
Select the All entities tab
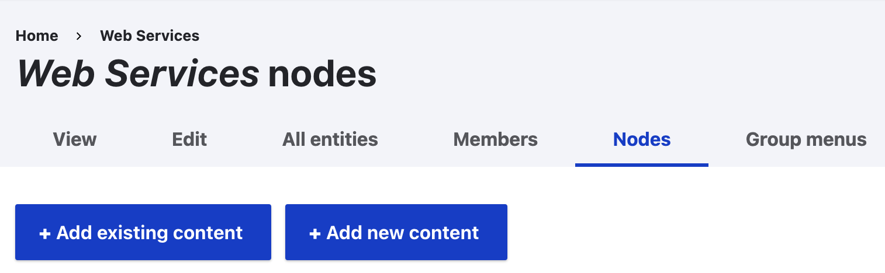point(330,140)
